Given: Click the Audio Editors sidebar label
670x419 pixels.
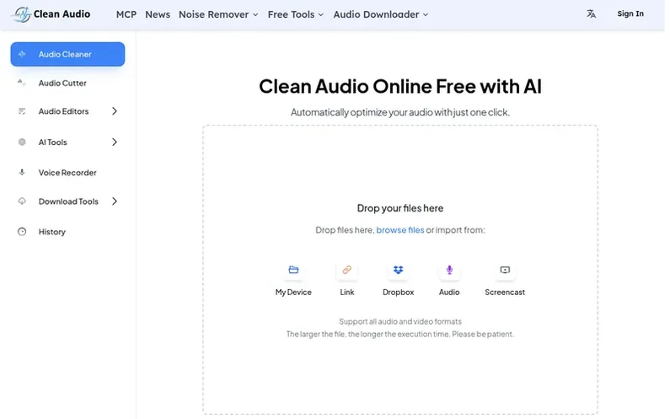Looking at the screenshot, I should coord(64,111).
